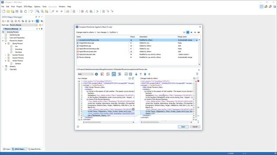Select images/rose.jpg row
The height and width of the screenshot is (155, 277).
pos(137,46)
